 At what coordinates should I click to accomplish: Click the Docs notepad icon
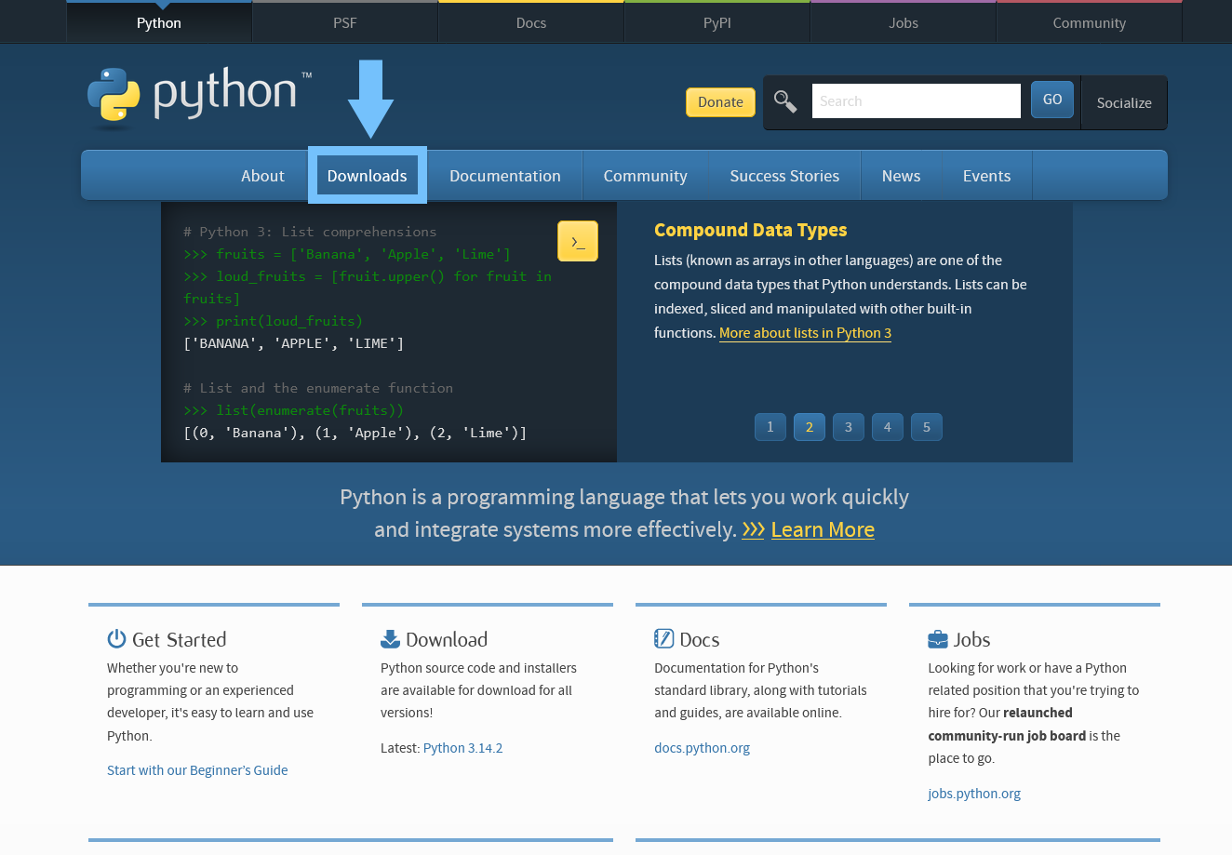point(663,639)
